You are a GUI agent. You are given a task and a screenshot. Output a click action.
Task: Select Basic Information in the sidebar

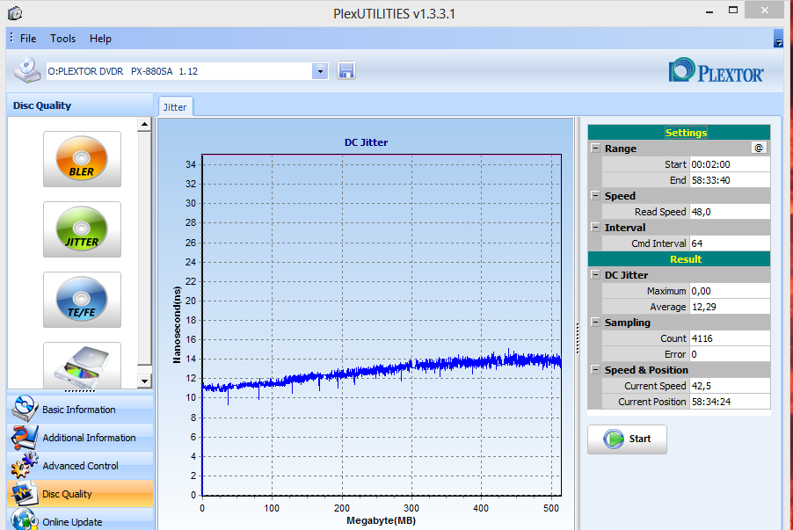[x=80, y=409]
